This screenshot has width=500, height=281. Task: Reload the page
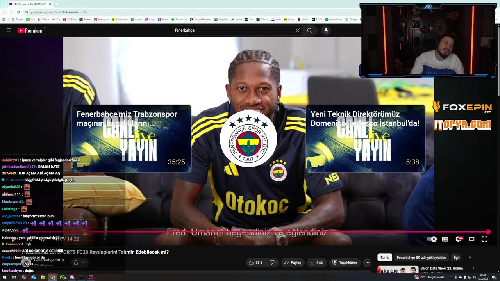coord(18,12)
